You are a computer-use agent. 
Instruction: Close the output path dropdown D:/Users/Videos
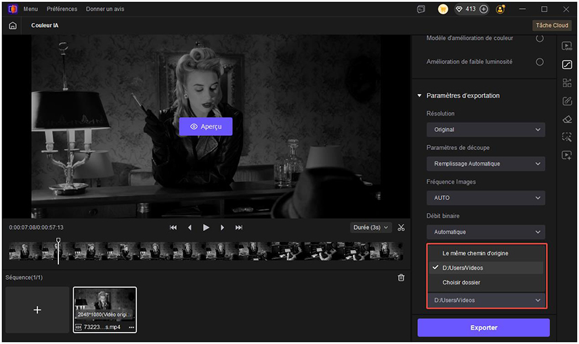pyautogui.click(x=486, y=300)
